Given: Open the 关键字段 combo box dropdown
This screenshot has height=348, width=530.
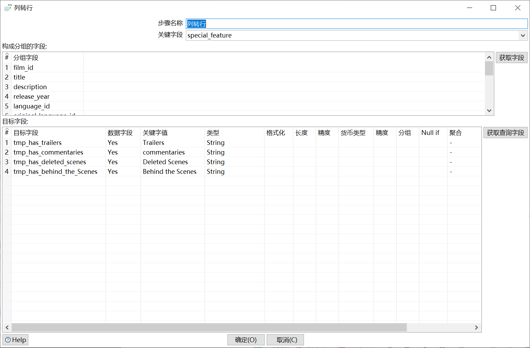Looking at the screenshot, I should [523, 35].
